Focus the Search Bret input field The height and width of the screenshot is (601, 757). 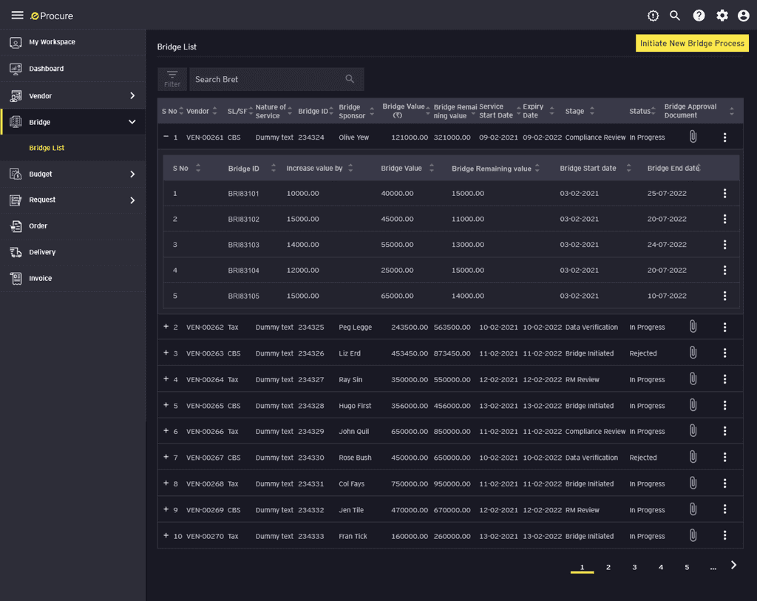(276, 79)
